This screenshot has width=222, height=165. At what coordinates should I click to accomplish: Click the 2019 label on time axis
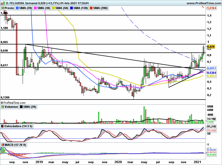[39, 162]
